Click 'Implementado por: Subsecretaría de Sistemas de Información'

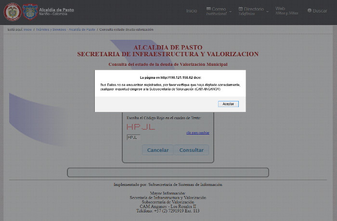[168, 184]
